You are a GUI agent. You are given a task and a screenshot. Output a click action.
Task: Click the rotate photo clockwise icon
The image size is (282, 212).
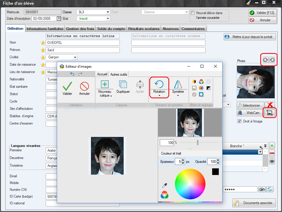point(266,60)
